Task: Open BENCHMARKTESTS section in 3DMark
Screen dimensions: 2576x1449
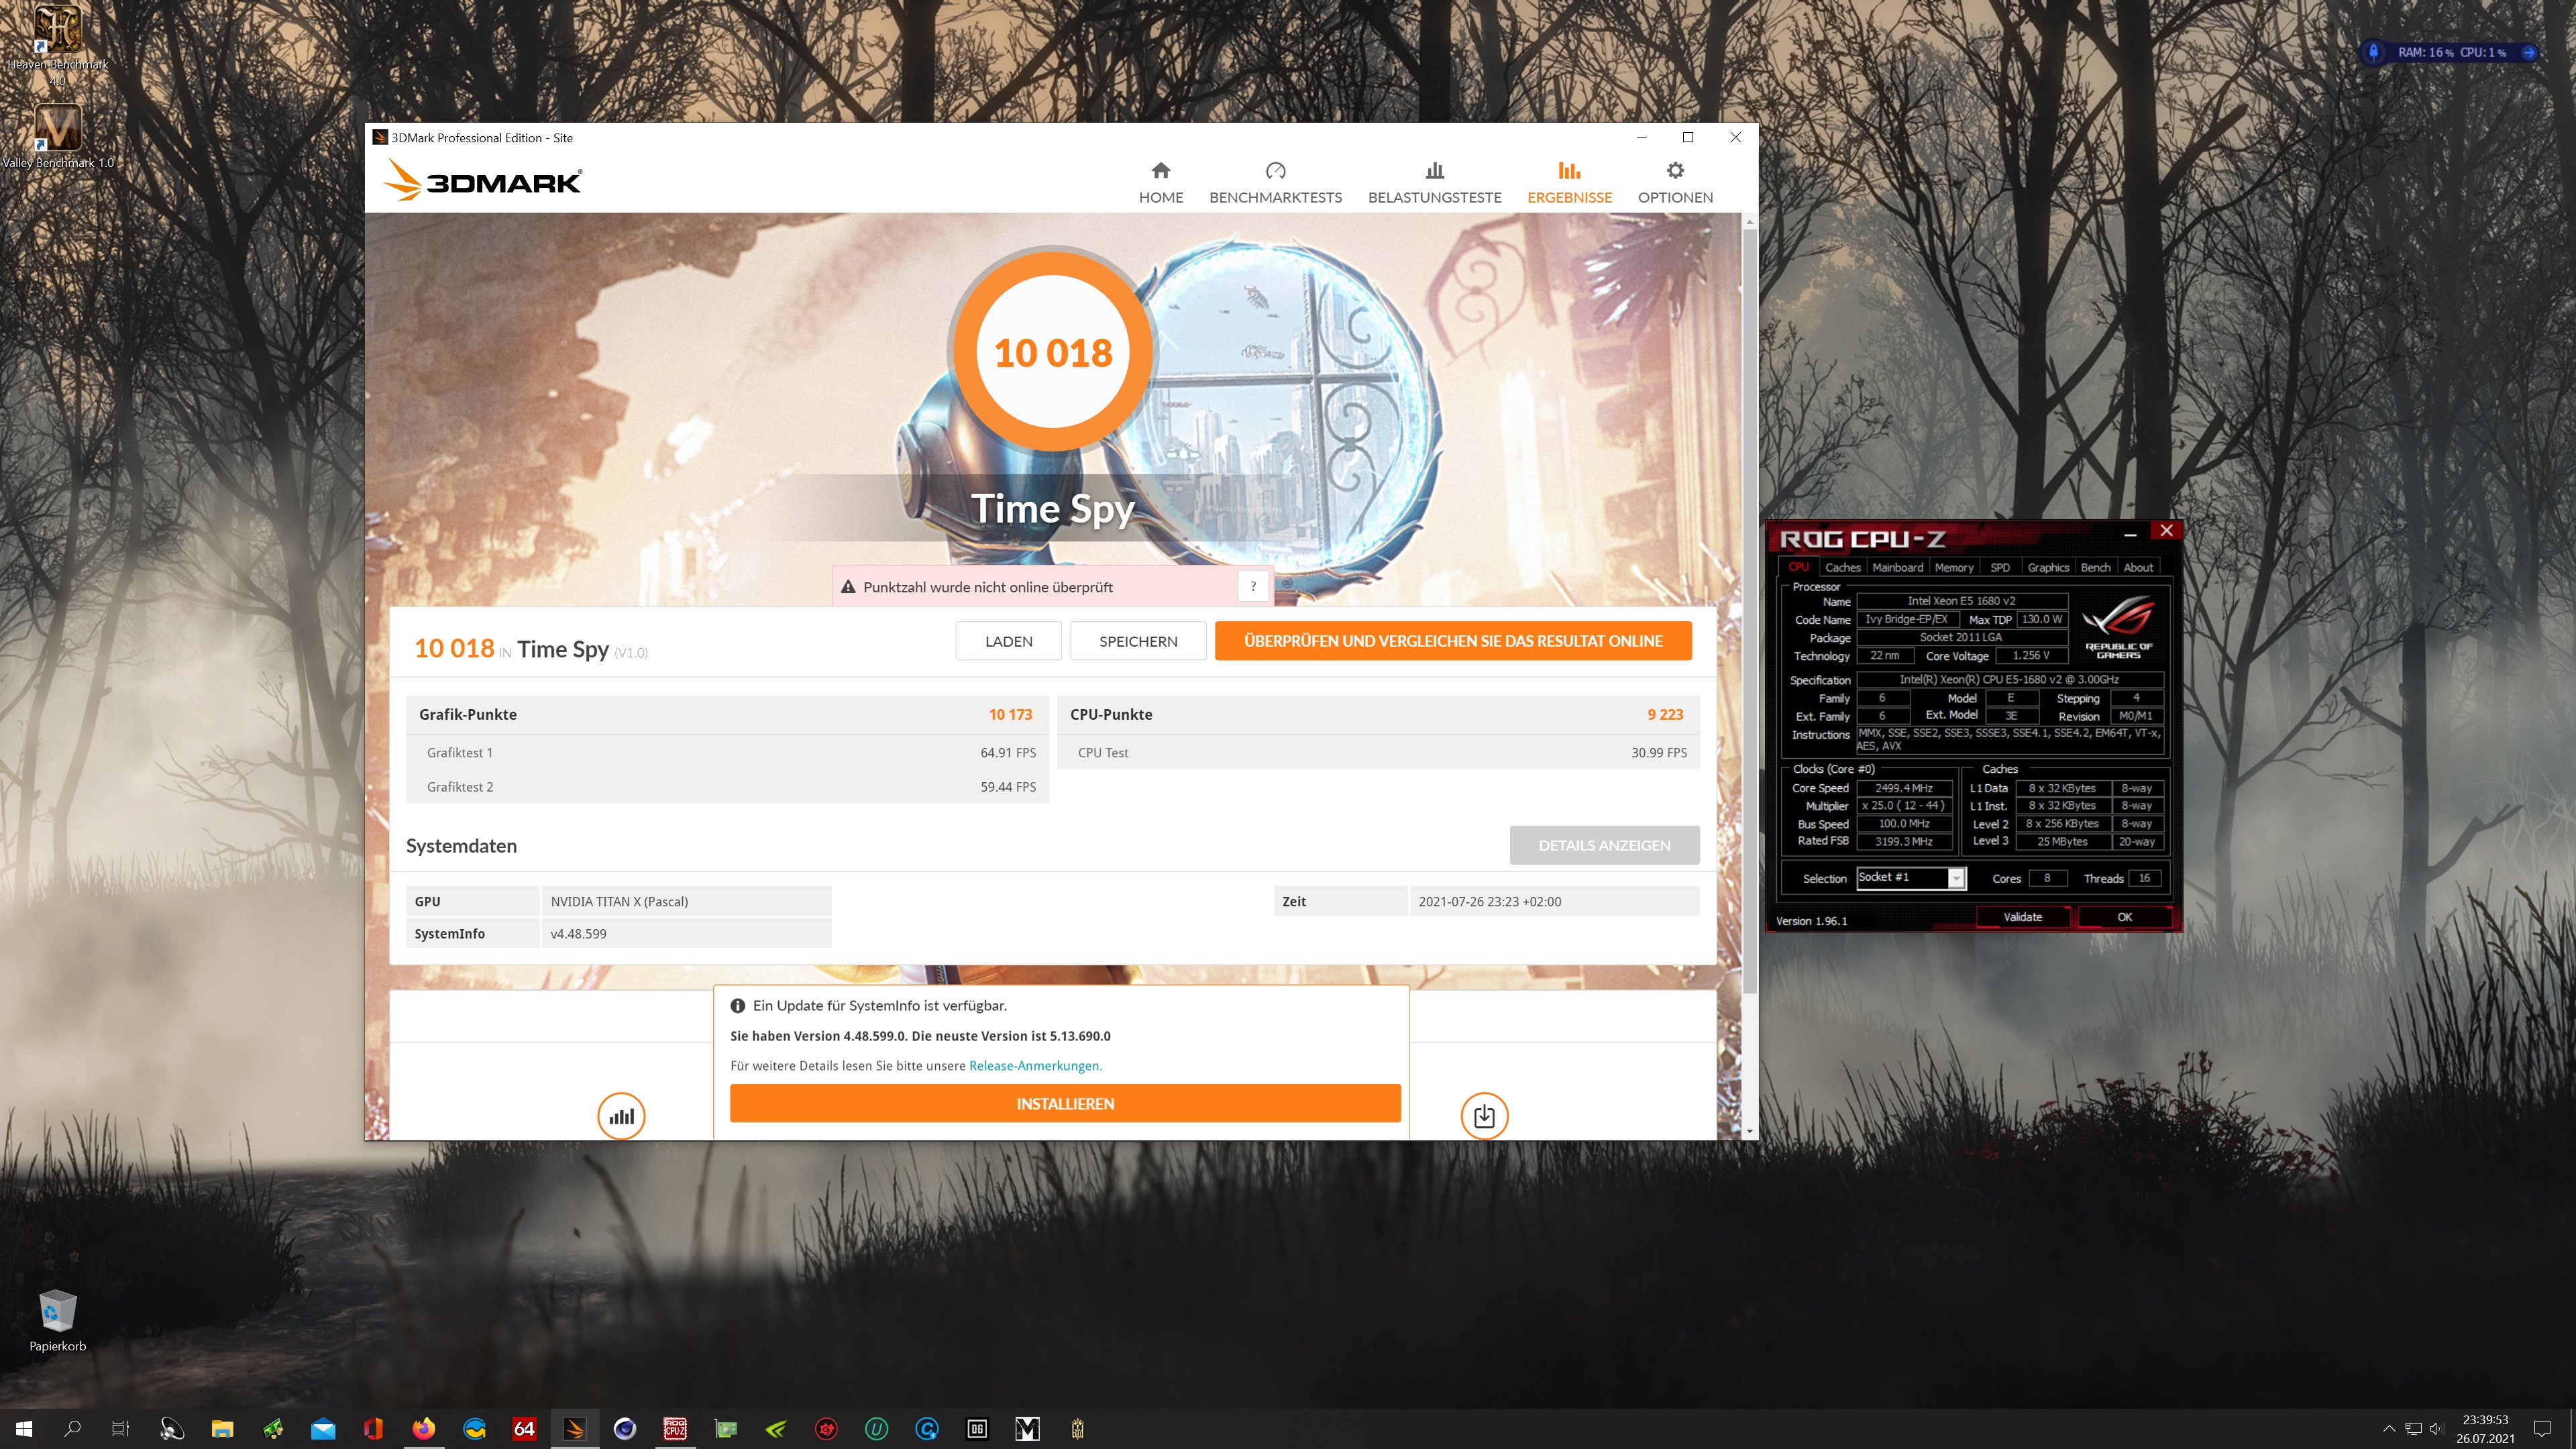Action: click(1275, 183)
